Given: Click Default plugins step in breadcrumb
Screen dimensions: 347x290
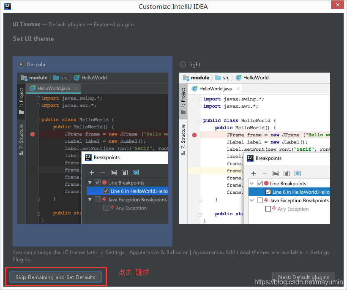Looking at the screenshot, I should [67, 24].
